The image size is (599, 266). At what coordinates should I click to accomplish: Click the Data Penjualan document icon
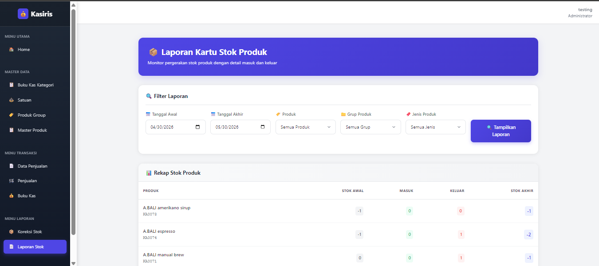[x=12, y=166]
